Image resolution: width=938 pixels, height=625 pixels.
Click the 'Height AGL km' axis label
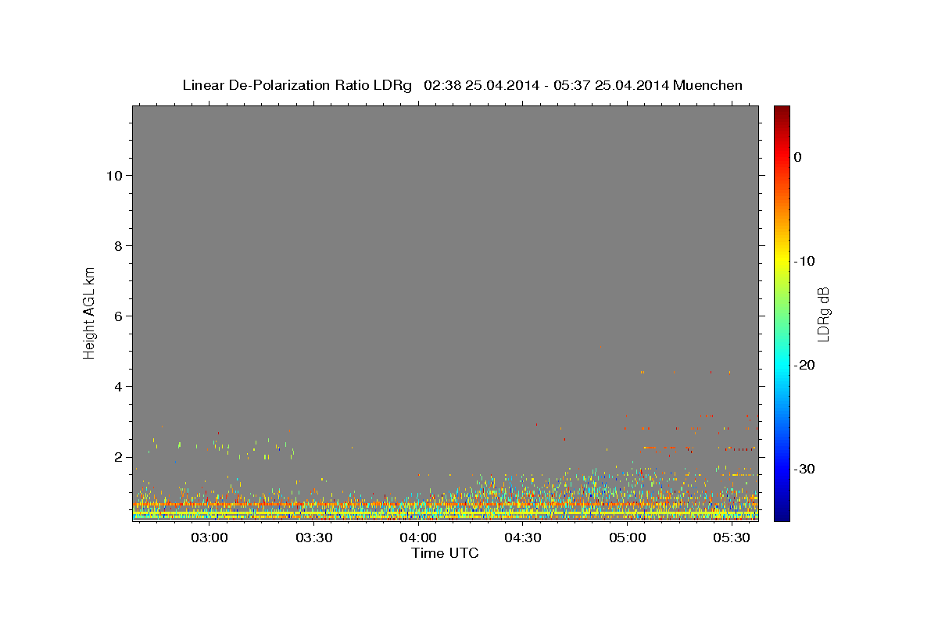[90, 312]
